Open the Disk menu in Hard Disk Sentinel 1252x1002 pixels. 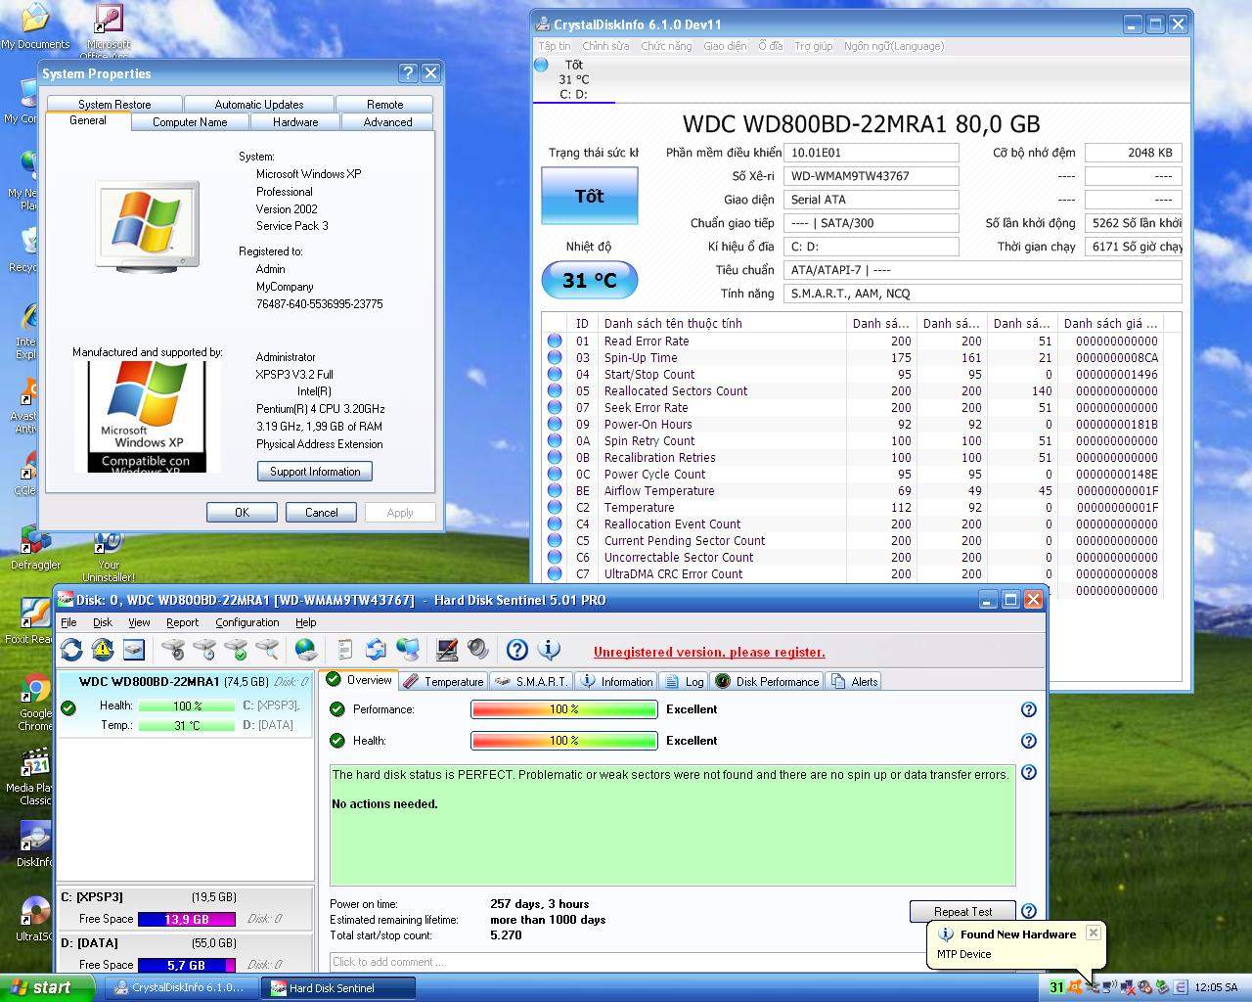103,622
